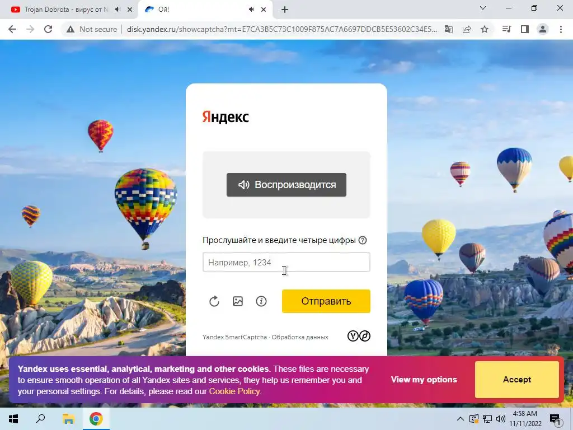
Task: Refresh the captcha with the reload arrow icon
Action: tap(214, 301)
